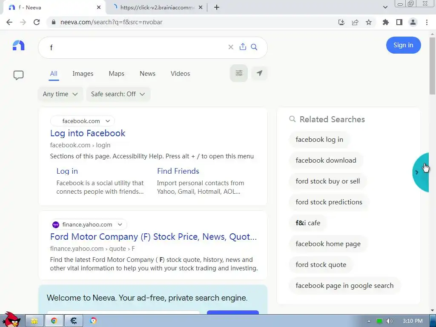The height and width of the screenshot is (327, 436).
Task: Go back with the browser back arrow
Action: pyautogui.click(x=9, y=22)
